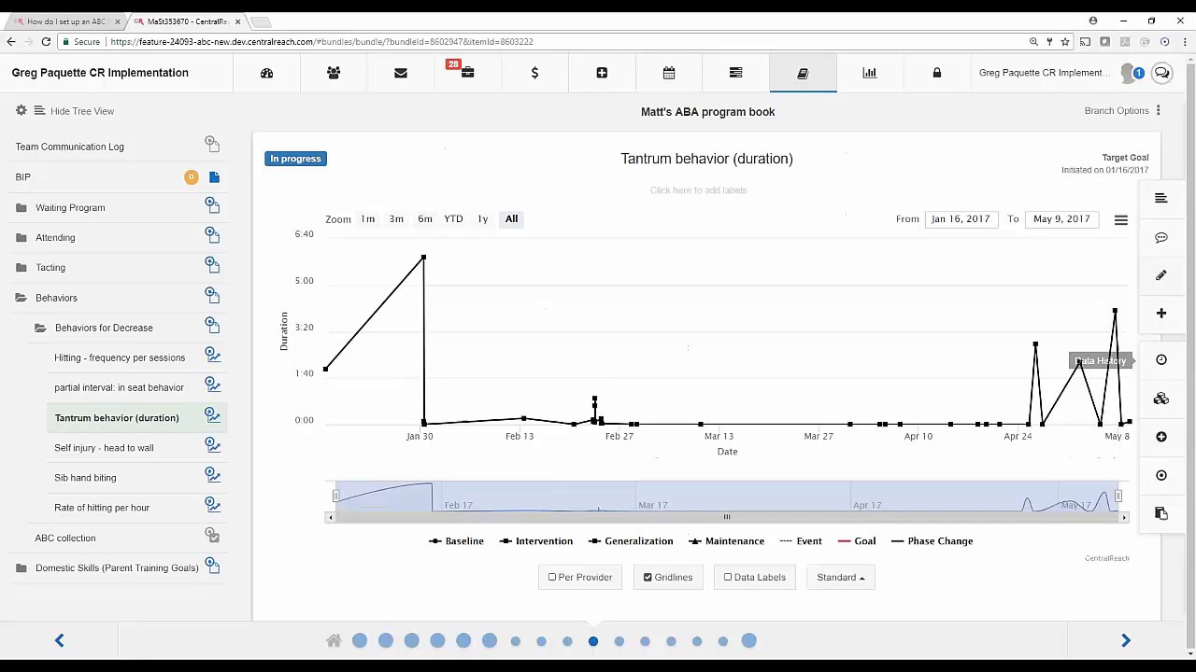
Task: Click the blue document icon beside BIP
Action: click(x=214, y=176)
